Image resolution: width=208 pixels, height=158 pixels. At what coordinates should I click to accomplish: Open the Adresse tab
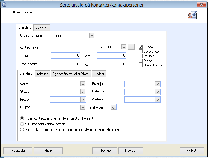(42, 74)
